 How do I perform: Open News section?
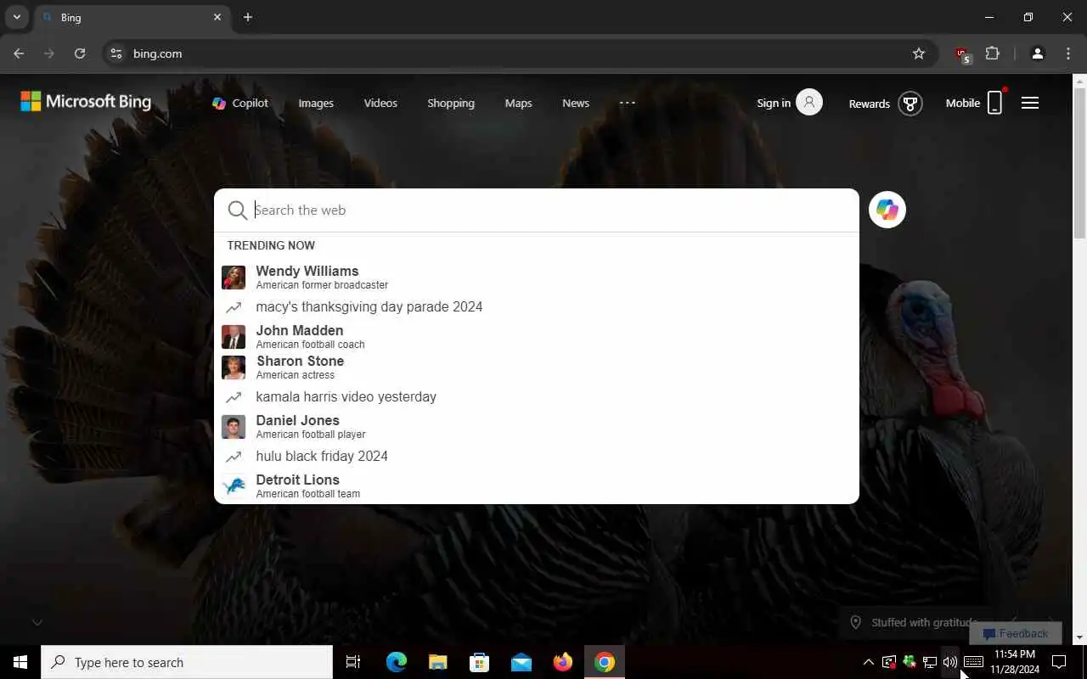coord(576,103)
